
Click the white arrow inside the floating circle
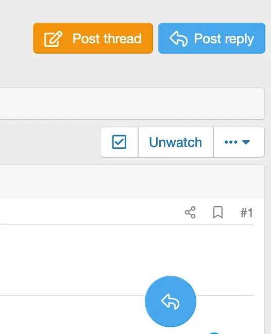click(x=171, y=302)
